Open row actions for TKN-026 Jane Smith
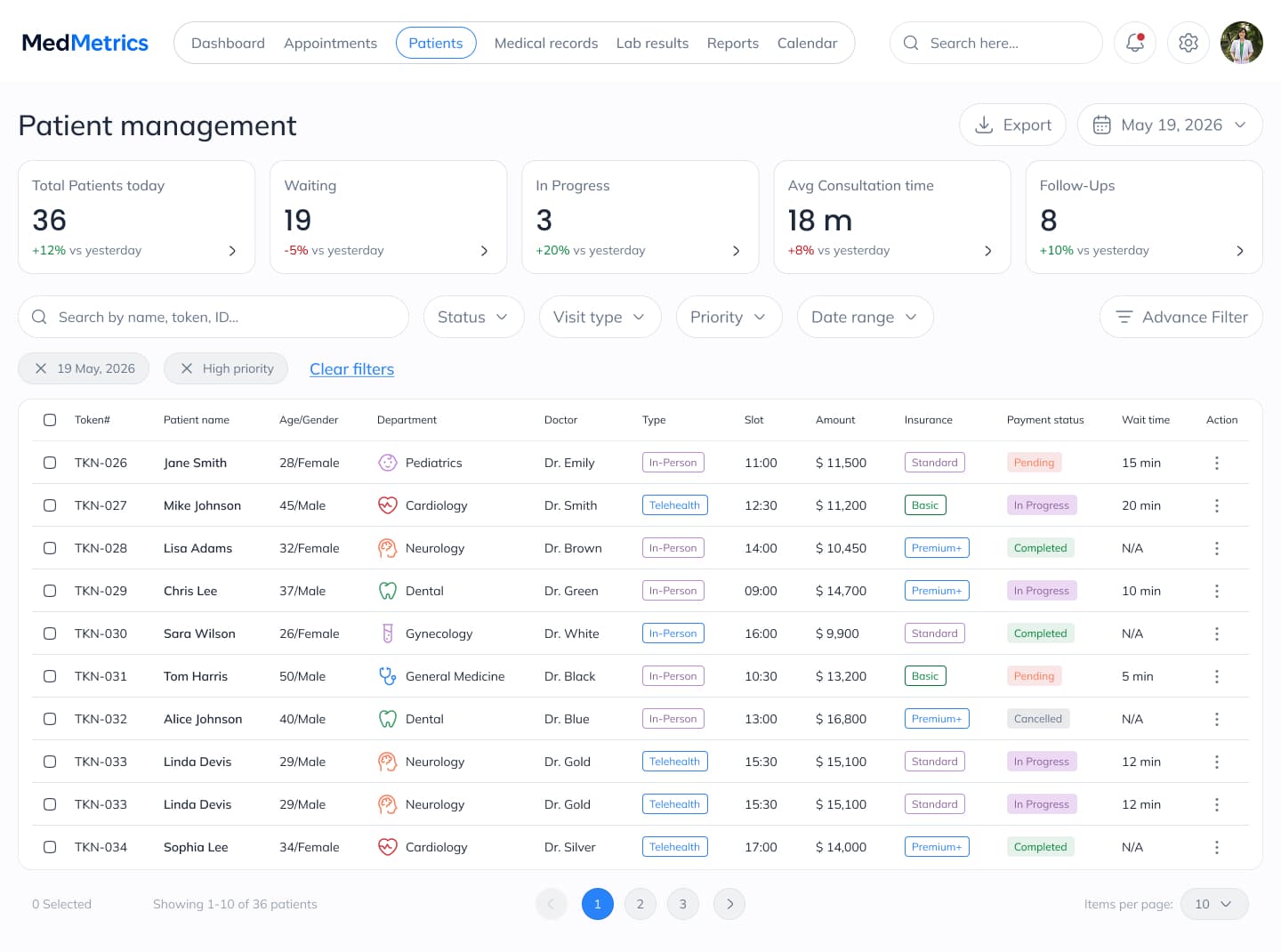Viewport: 1281px width, 952px height. click(1217, 463)
